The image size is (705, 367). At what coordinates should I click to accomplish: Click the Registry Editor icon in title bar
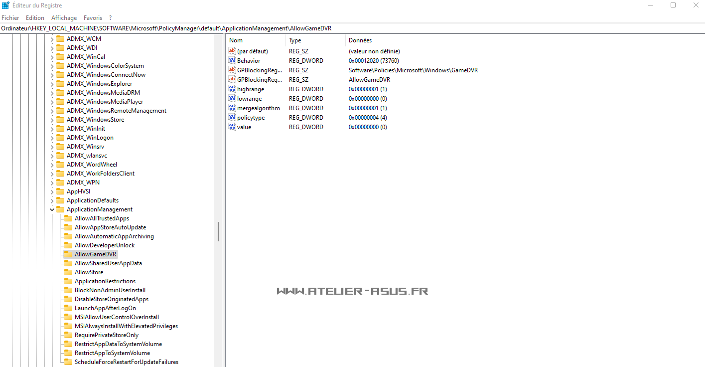[5, 5]
